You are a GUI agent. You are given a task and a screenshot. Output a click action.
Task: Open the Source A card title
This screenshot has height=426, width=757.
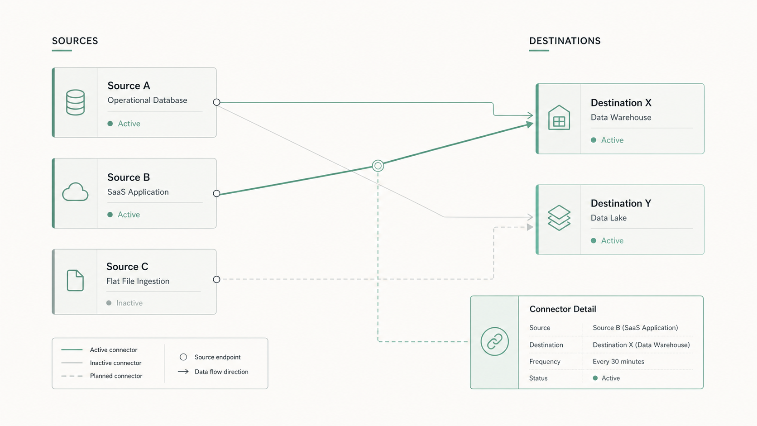tap(129, 86)
